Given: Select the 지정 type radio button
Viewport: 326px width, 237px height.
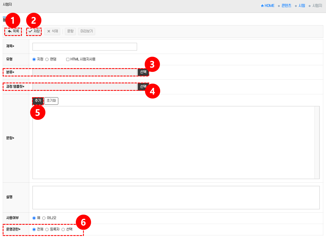Looking at the screenshot, I should coord(34,59).
